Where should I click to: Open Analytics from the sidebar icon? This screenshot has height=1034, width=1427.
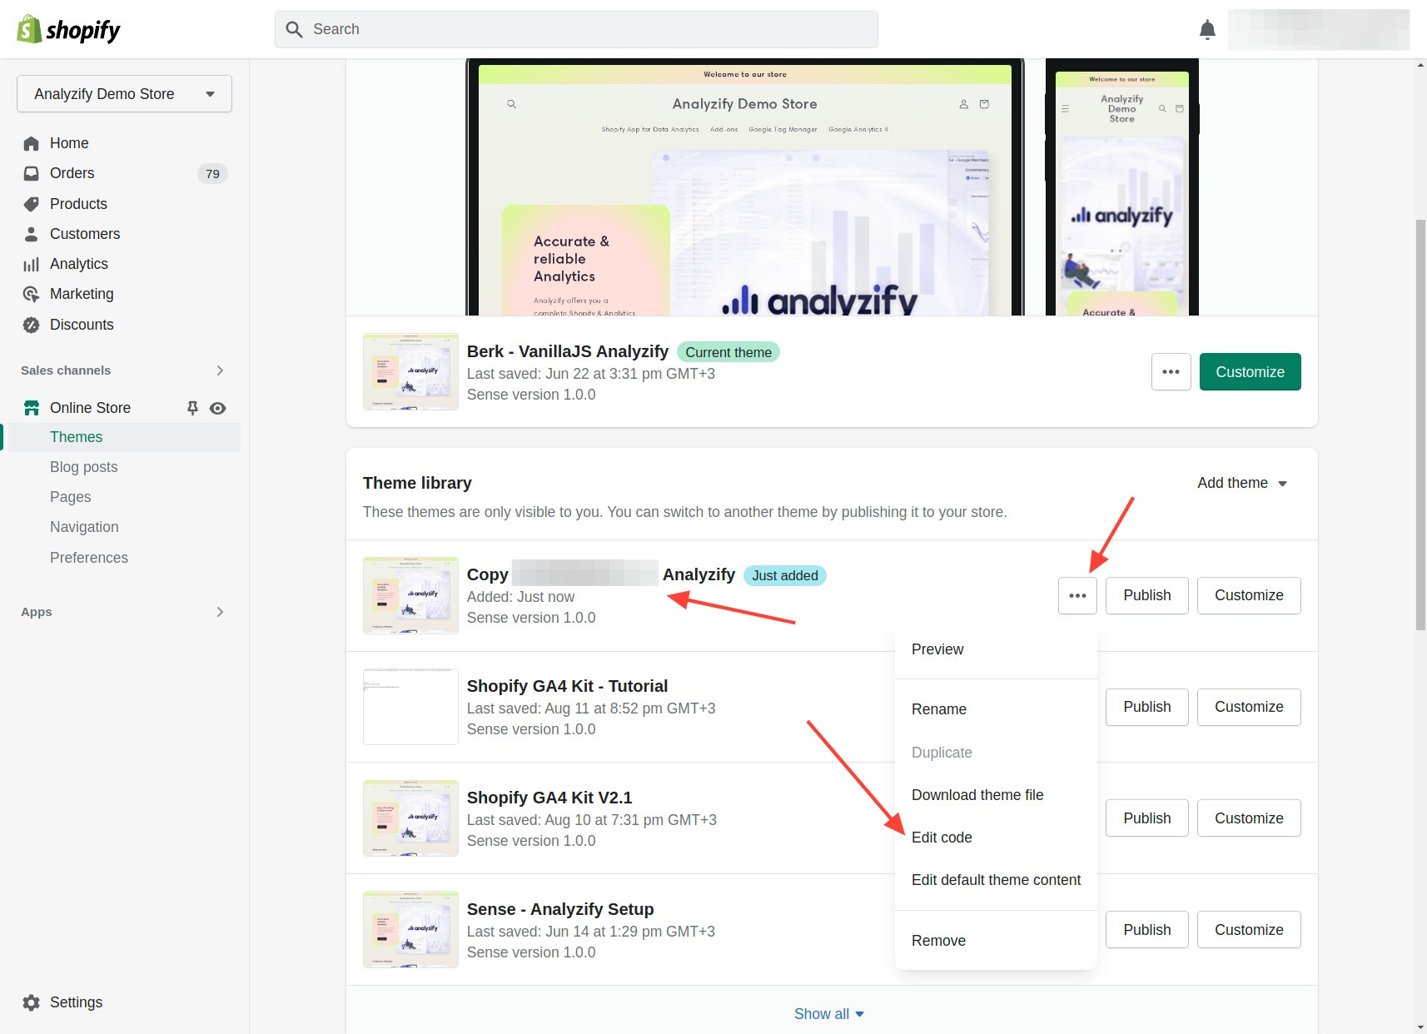[31, 264]
